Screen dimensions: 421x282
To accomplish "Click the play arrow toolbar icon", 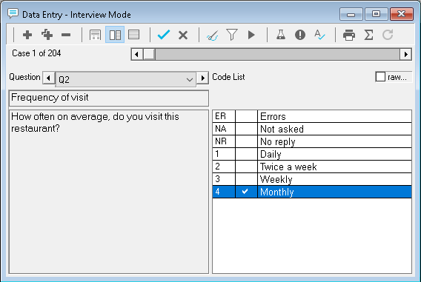I will [251, 35].
